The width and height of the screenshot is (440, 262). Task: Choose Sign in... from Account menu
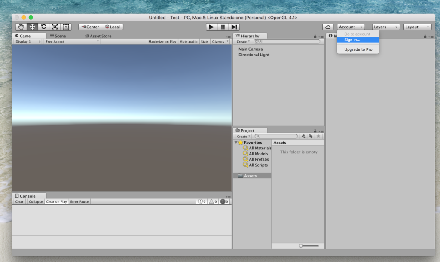click(x=358, y=40)
